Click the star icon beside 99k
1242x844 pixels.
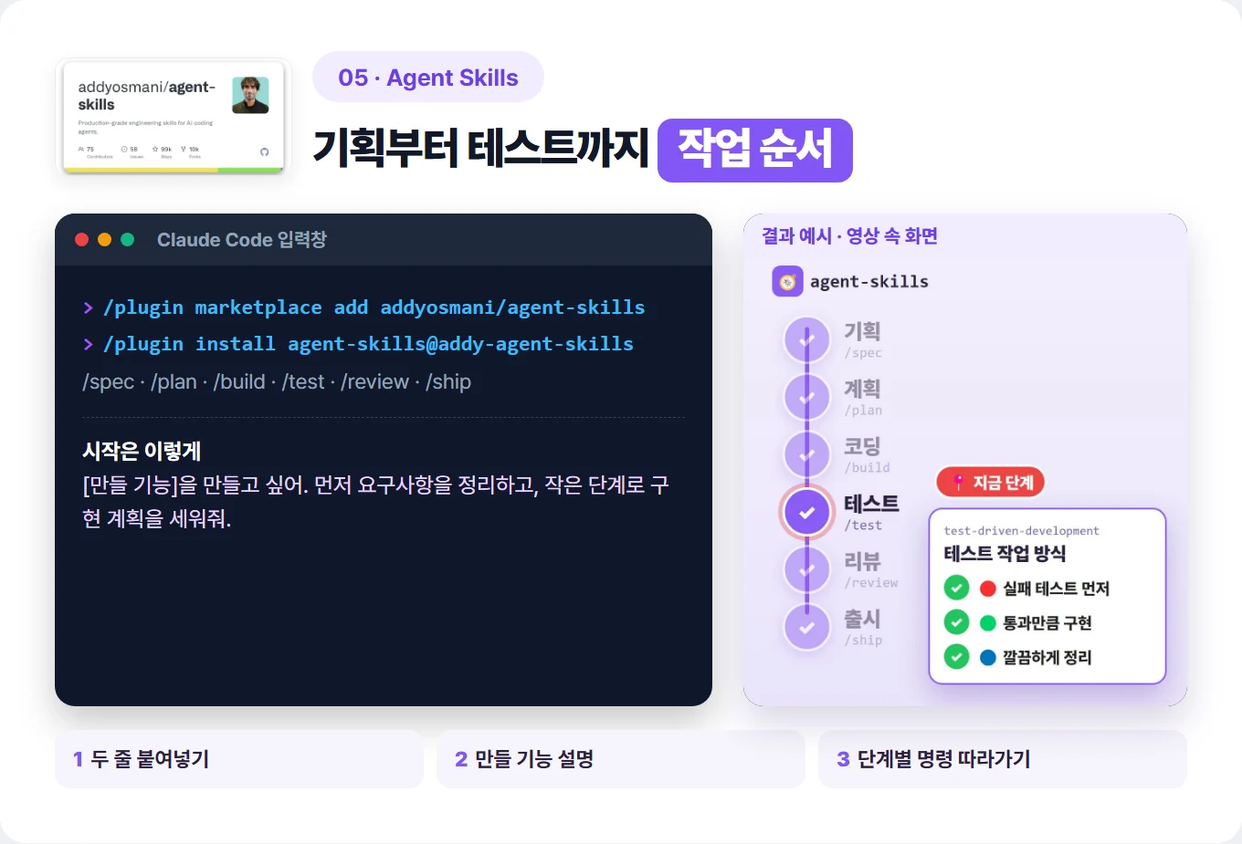tap(155, 149)
